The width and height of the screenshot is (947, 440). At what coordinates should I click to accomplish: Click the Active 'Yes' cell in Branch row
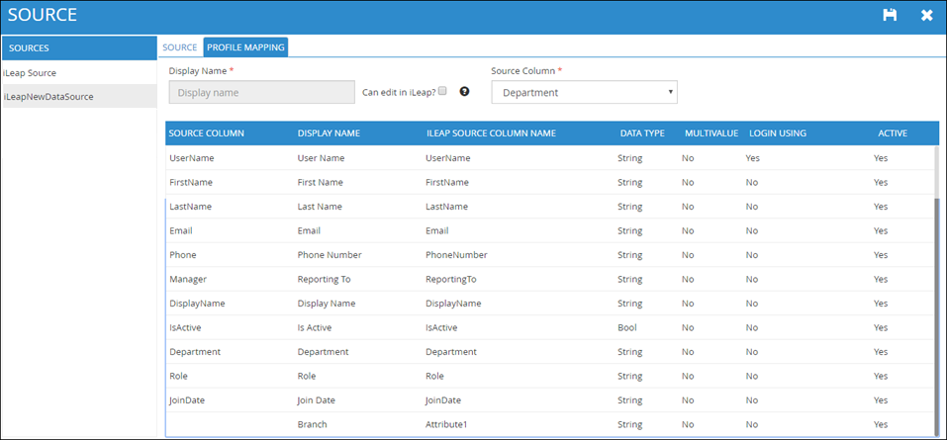point(881,424)
